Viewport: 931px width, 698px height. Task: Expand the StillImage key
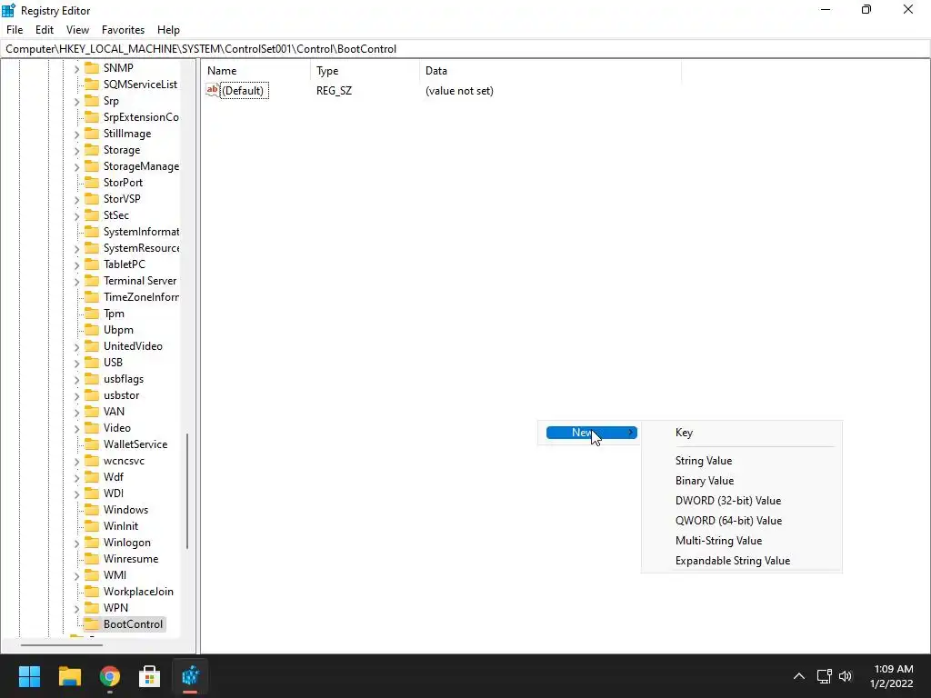[76, 135]
